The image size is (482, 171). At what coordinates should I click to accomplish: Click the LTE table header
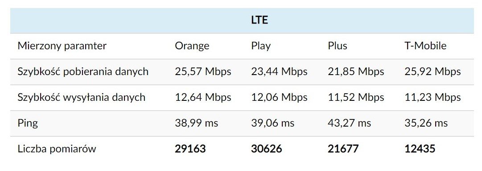[x=259, y=20]
